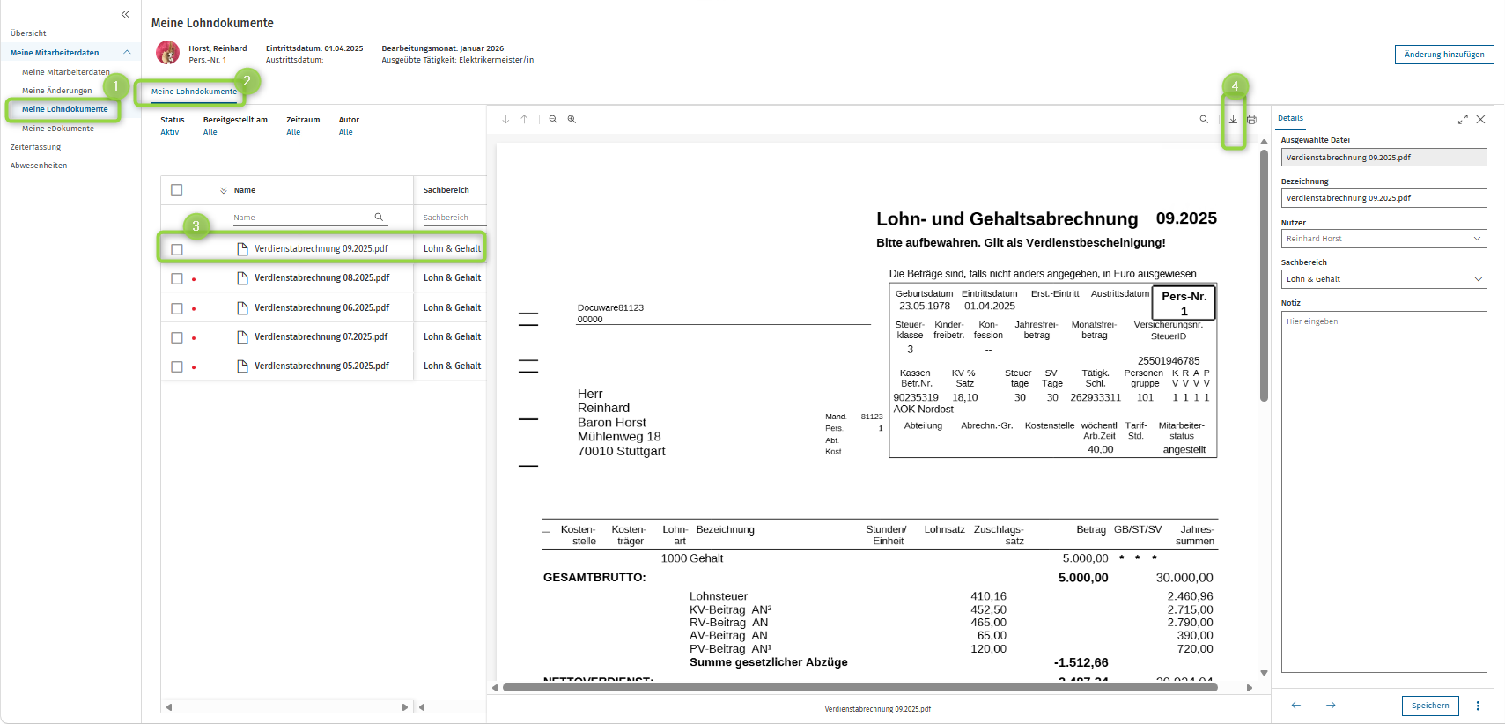Close the Details panel
Screen dimensions: 1505x724
pyautogui.click(x=1480, y=119)
